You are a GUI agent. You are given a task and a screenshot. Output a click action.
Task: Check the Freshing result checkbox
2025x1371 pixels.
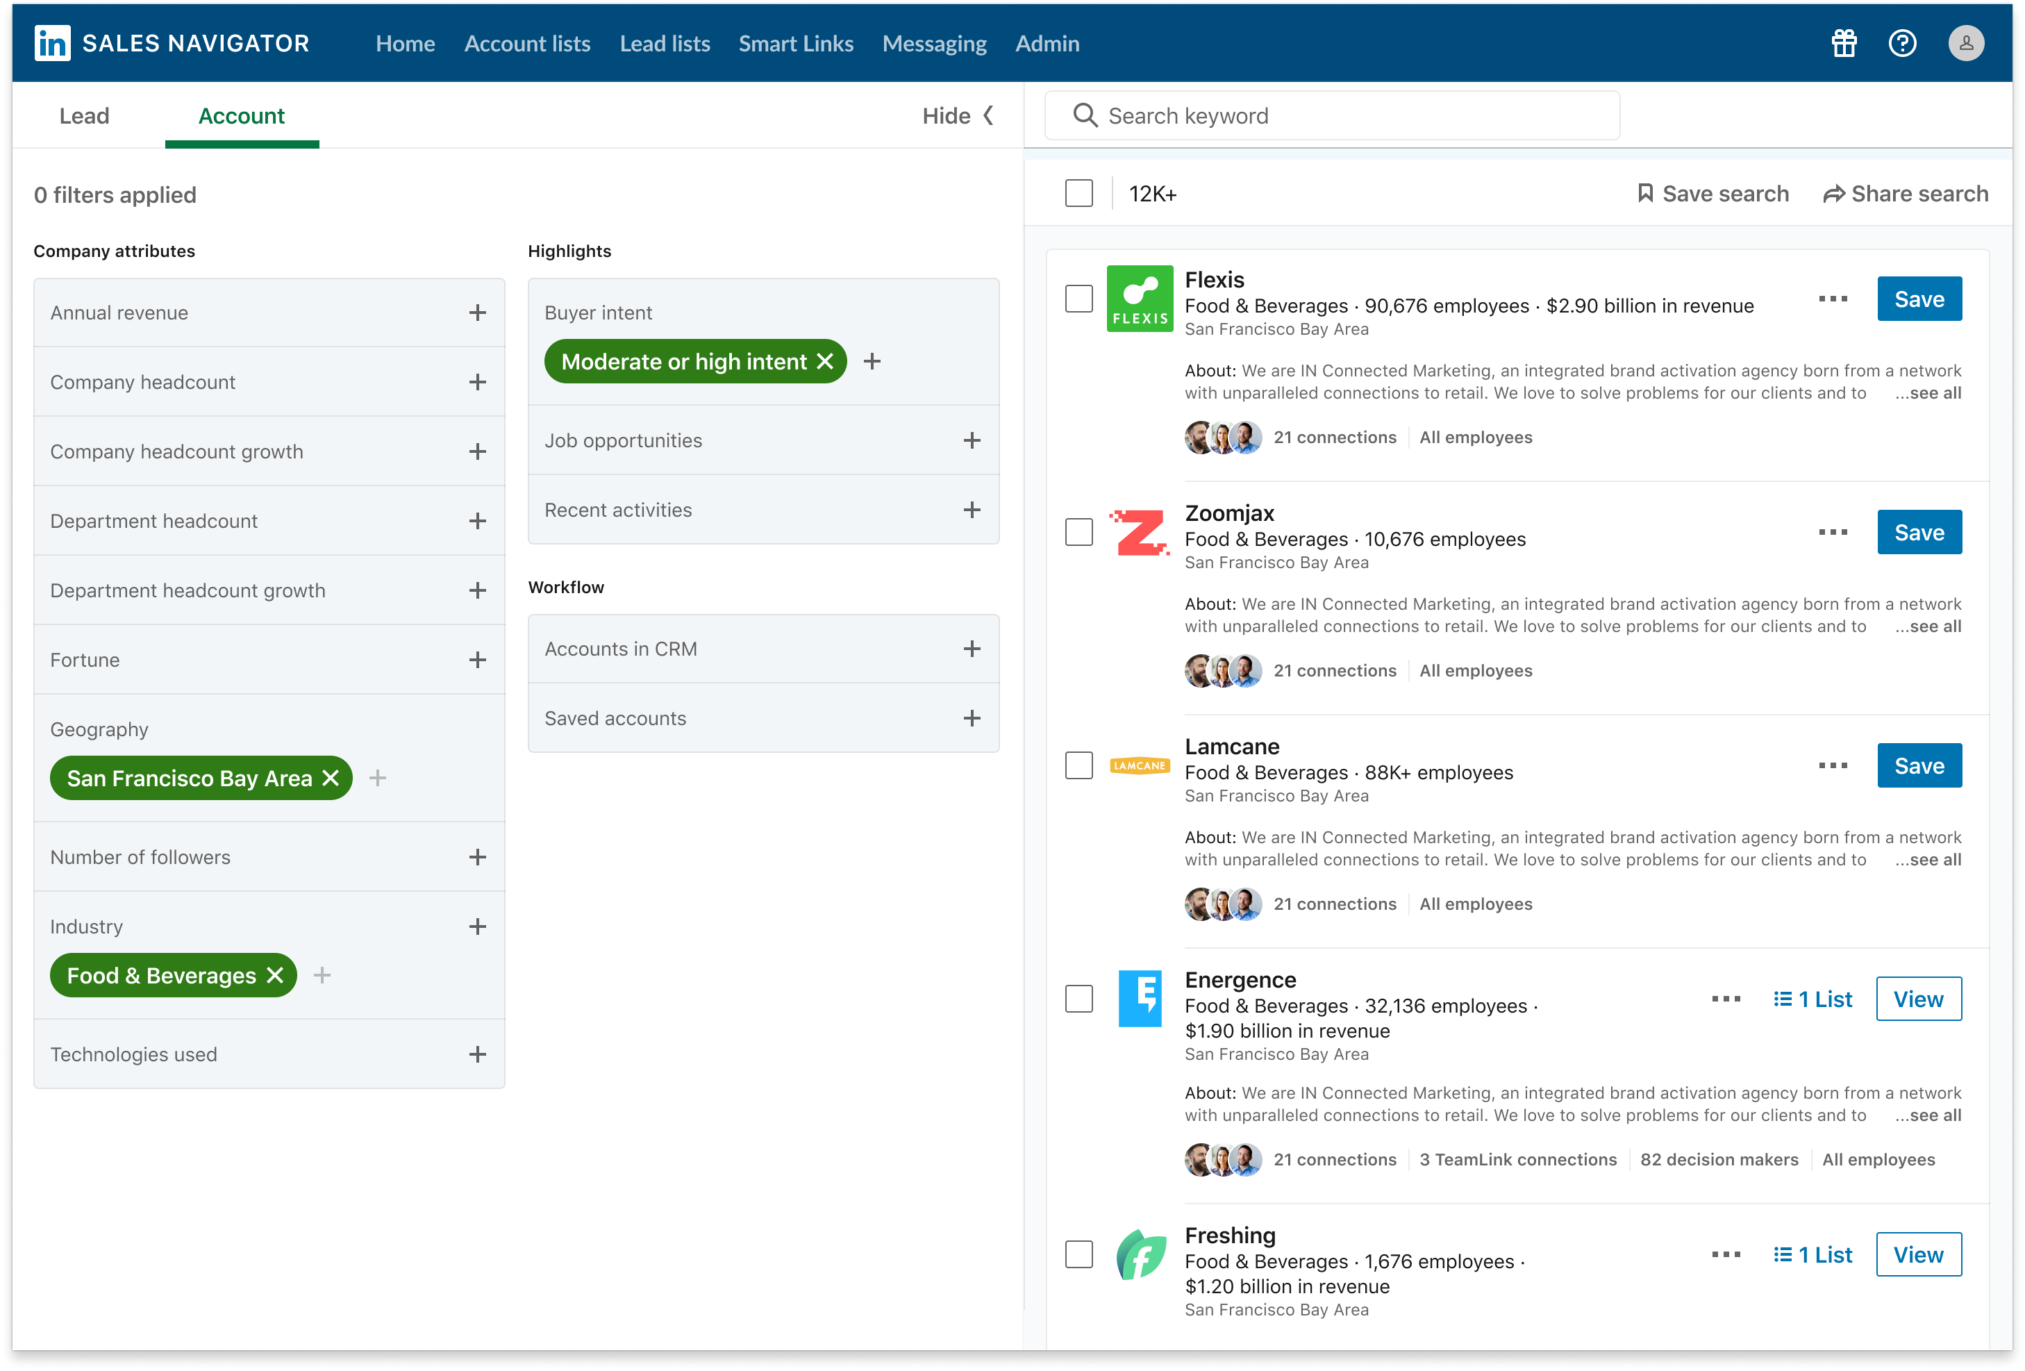(1078, 1254)
